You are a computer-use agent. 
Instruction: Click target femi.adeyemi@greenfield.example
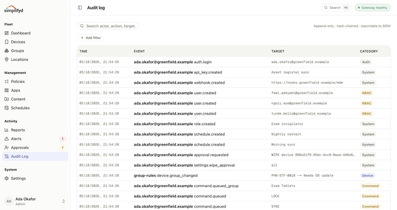[x=302, y=93]
